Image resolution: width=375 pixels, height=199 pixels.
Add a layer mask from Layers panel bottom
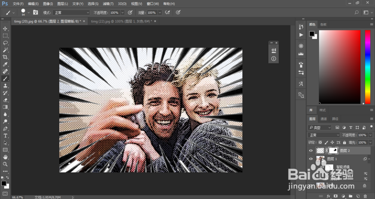[336, 196]
